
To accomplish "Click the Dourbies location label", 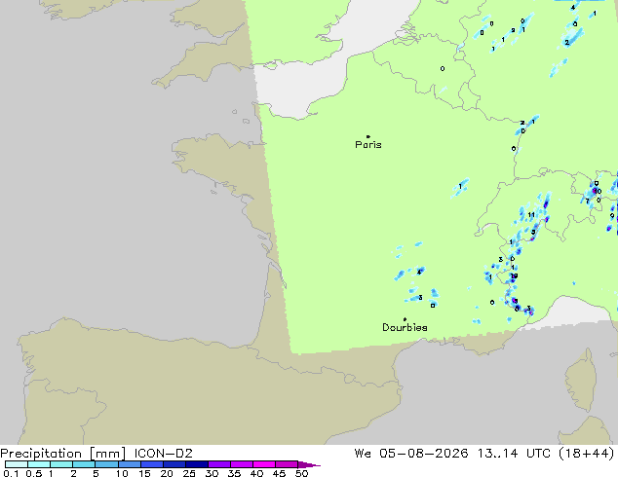I will pyautogui.click(x=405, y=327).
